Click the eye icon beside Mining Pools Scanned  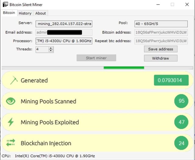pyautogui.click(x=11, y=101)
